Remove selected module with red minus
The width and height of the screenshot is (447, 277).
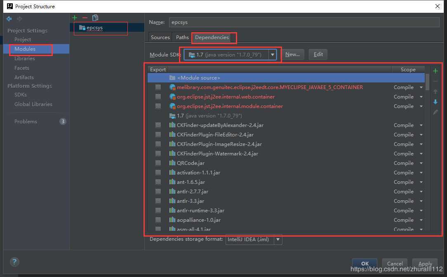click(x=85, y=18)
